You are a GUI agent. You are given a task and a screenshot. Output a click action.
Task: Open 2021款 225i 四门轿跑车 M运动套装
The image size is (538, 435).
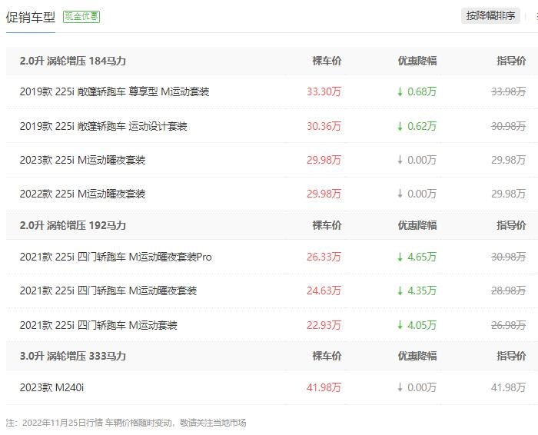click(x=98, y=325)
